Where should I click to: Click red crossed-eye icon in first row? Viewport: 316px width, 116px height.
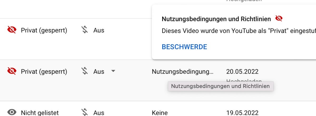coord(12,30)
